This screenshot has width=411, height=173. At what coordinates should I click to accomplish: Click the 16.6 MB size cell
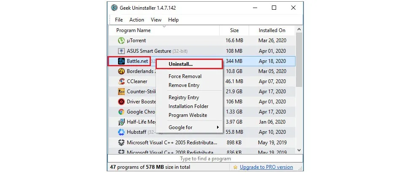234,41
